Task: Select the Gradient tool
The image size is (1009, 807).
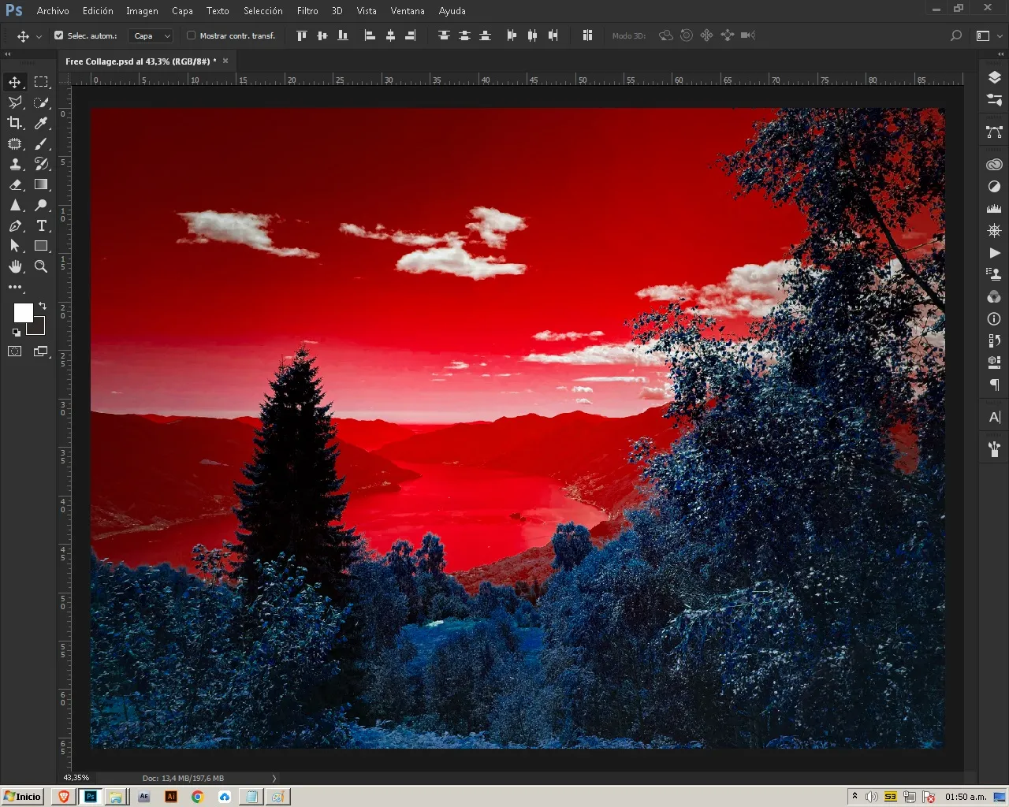Action: (41, 184)
